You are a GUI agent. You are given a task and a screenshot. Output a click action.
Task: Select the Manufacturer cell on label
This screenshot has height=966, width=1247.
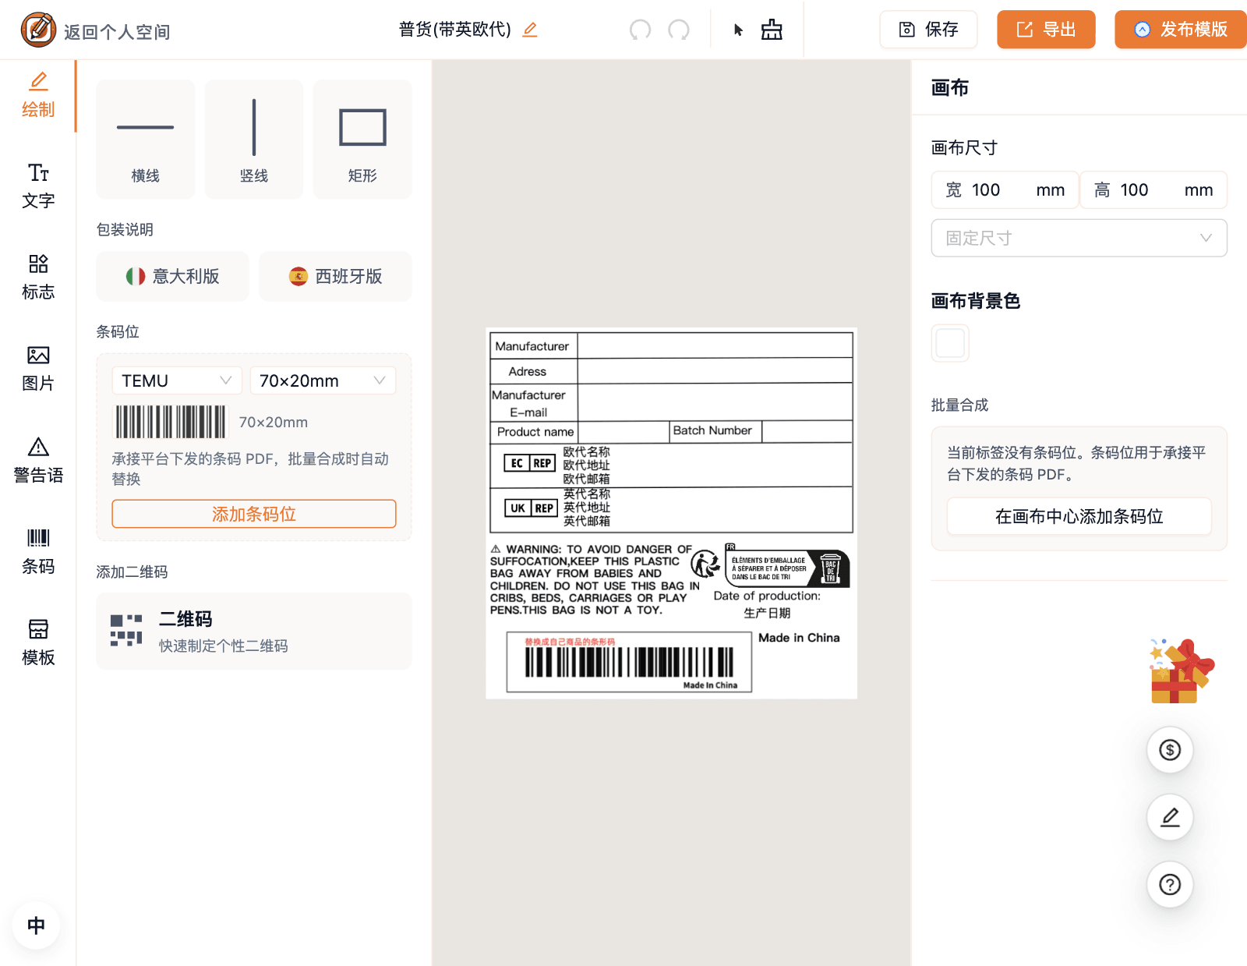click(533, 346)
